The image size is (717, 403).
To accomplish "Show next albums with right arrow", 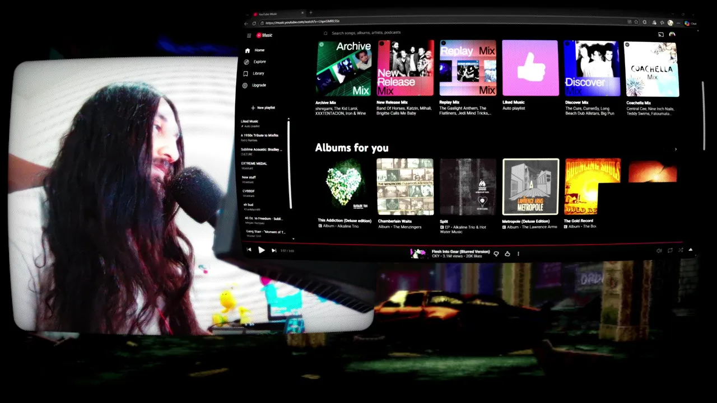I will pos(676,149).
